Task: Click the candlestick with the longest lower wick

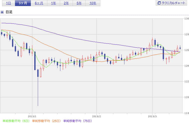Action: tap(38, 87)
